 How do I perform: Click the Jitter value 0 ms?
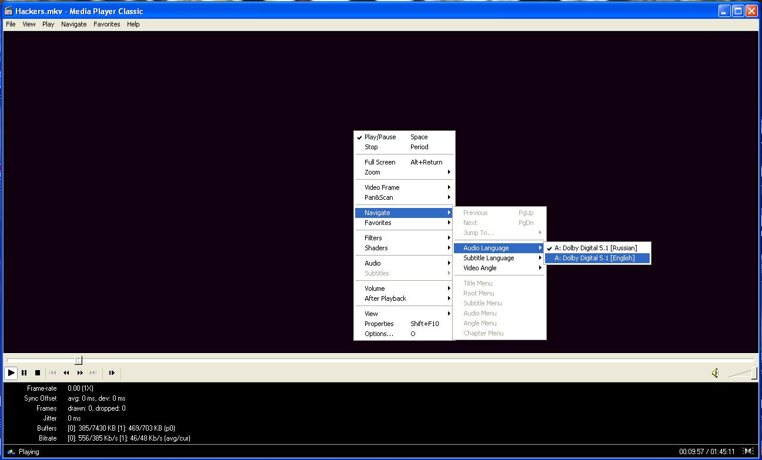pos(74,418)
